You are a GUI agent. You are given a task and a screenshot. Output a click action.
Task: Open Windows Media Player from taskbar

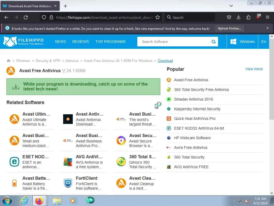73,201
